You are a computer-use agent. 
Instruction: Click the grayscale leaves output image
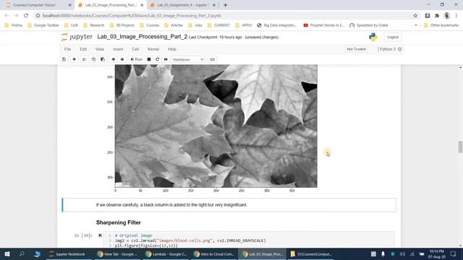pyautogui.click(x=216, y=126)
